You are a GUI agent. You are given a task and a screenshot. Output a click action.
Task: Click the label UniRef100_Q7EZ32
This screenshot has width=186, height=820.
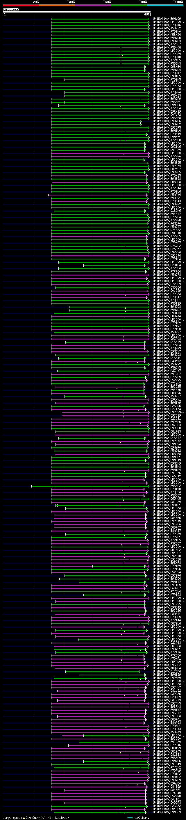click(167, 230)
